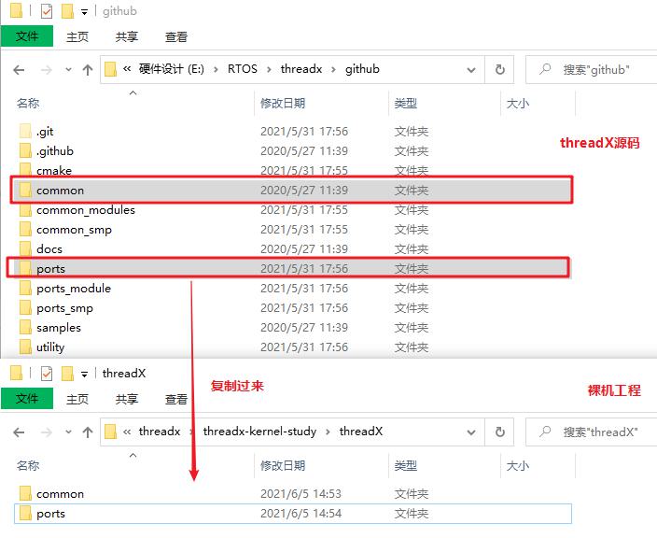
Task: Select the samples folder
Action: coord(292,328)
